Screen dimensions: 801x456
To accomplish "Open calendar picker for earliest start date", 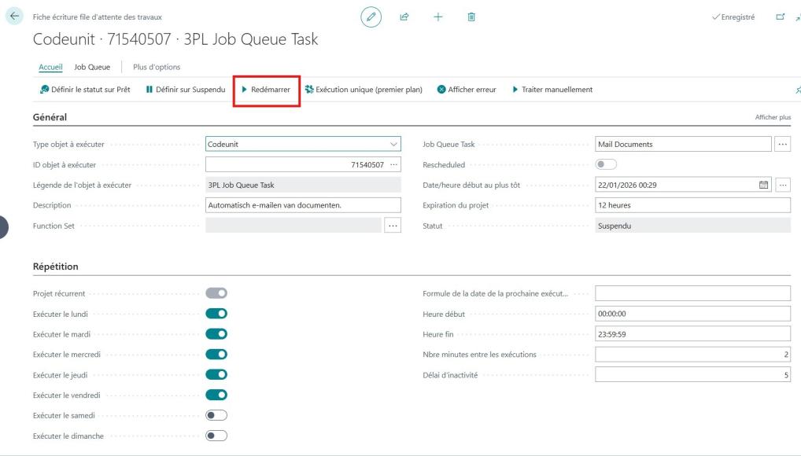I will click(762, 185).
